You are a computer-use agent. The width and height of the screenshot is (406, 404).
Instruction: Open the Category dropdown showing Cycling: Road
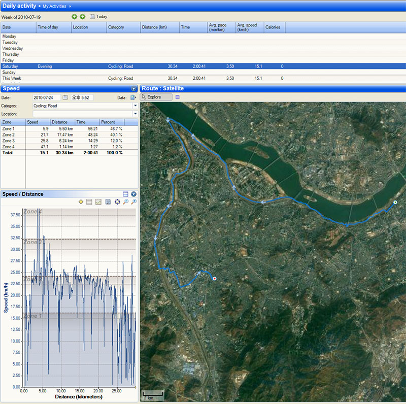(x=135, y=106)
